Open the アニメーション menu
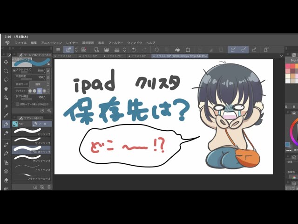This screenshot has height=224, width=298. click(52, 43)
